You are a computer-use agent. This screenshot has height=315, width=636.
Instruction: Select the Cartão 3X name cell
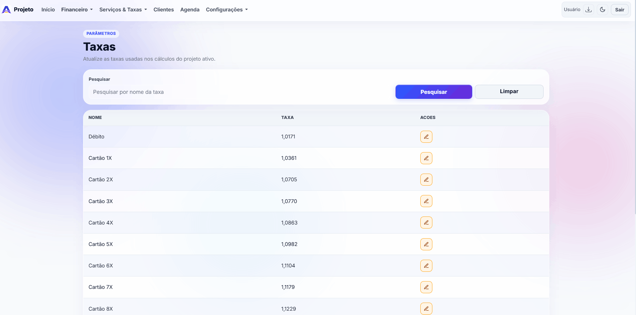coord(101,201)
